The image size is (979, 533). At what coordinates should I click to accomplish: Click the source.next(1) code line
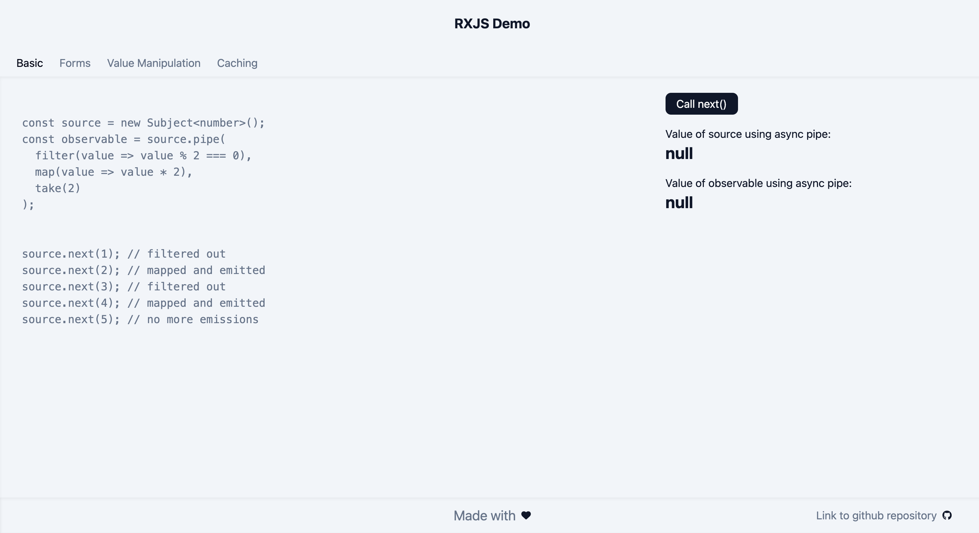pyautogui.click(x=123, y=254)
